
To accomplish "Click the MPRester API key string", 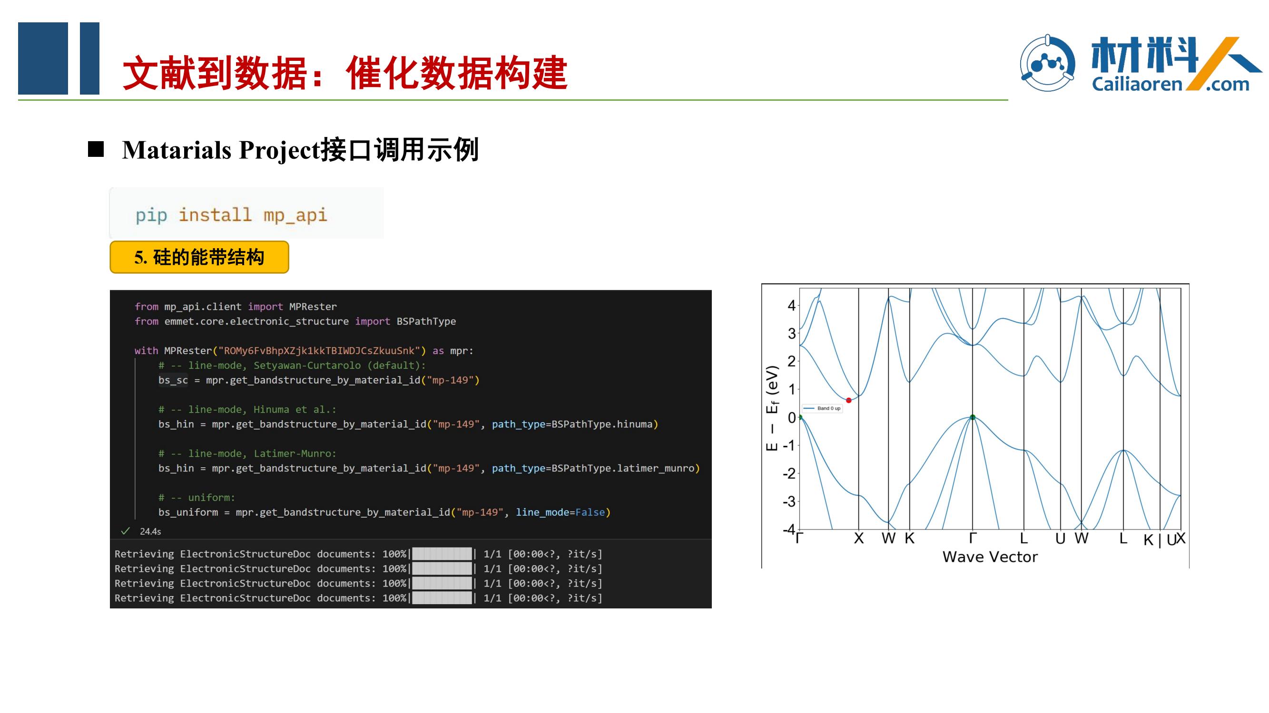I will pyautogui.click(x=319, y=351).
